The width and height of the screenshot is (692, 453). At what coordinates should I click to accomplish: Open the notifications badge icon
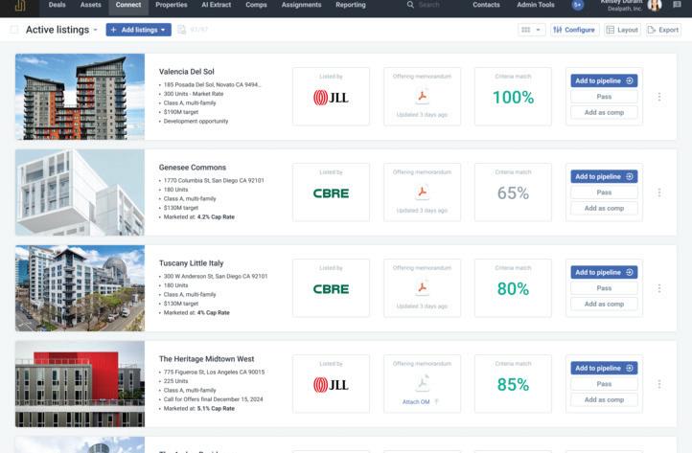[x=577, y=5]
